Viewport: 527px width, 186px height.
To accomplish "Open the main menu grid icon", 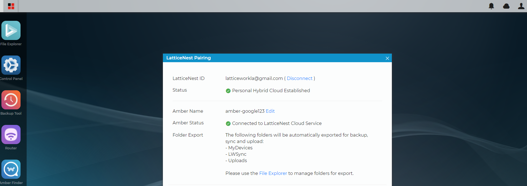I will click(11, 6).
